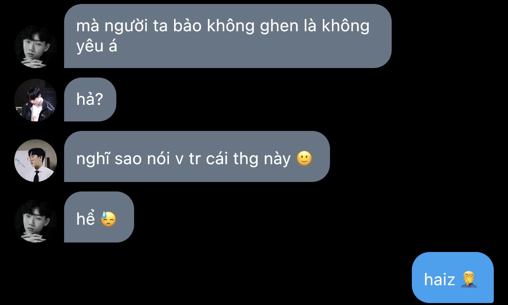The width and height of the screenshot is (508, 305).
Task: Select the "hả?" message bubble
Action: (x=90, y=100)
